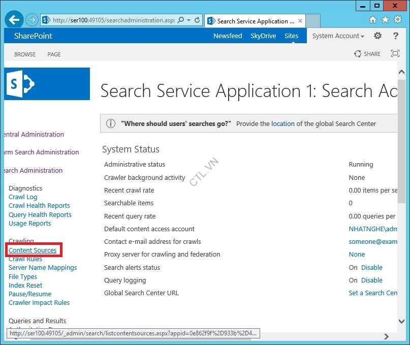This screenshot has width=410, height=345.
Task: Open the Server Name Mappings link
Action: click(43, 268)
